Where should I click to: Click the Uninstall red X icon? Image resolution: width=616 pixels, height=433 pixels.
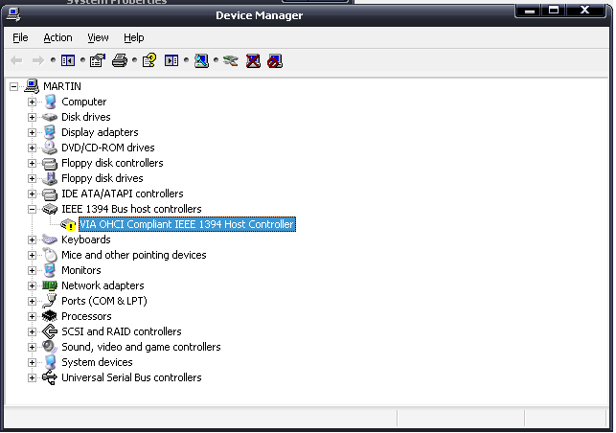pos(253,60)
